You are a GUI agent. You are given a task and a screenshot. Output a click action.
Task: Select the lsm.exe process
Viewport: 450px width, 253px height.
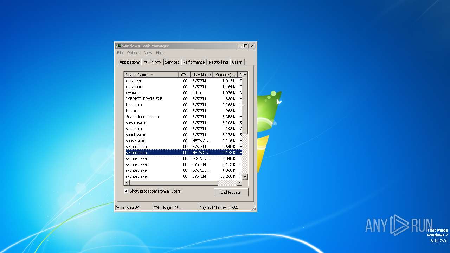point(184,111)
